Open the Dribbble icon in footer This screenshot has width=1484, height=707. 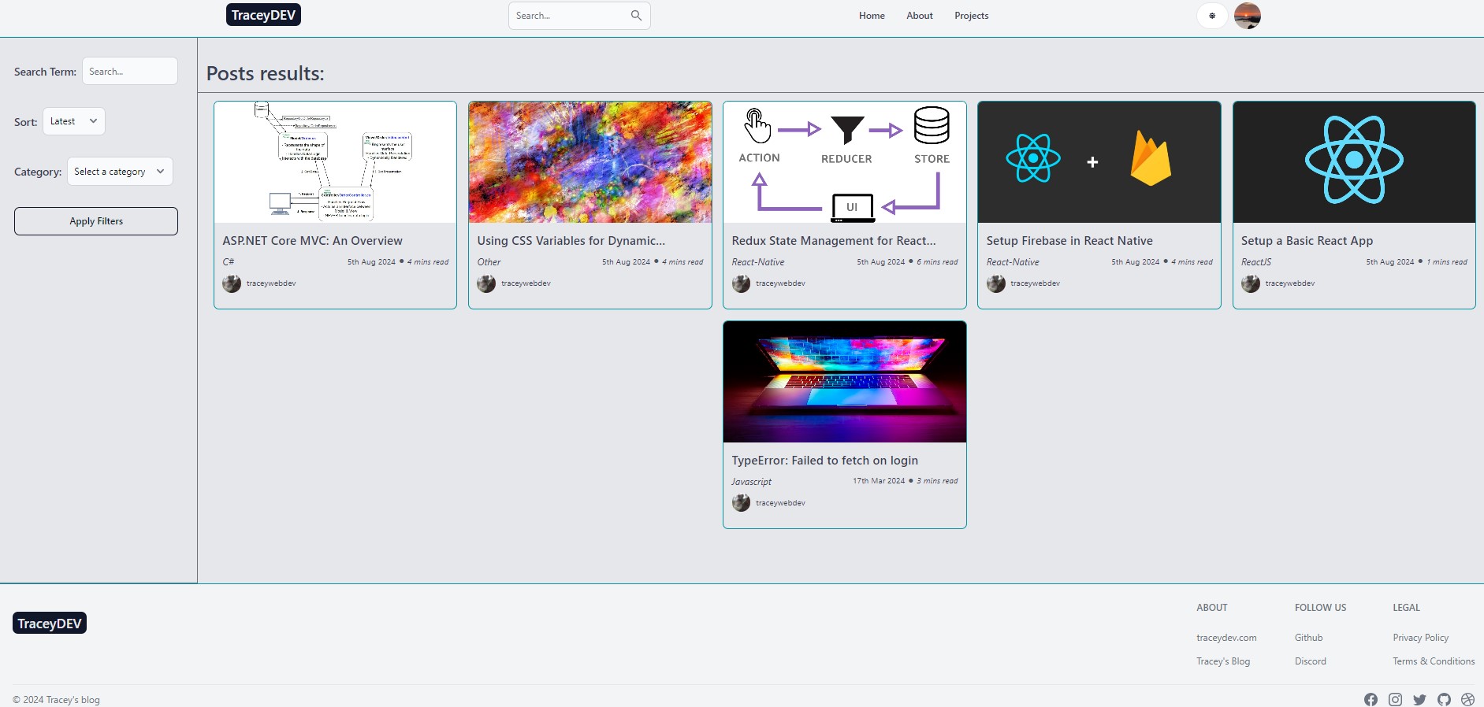coord(1467,699)
